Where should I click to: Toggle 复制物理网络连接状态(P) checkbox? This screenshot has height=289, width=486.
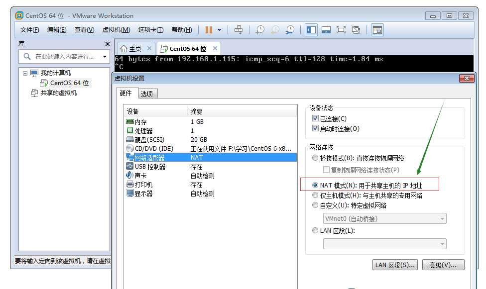(326, 170)
